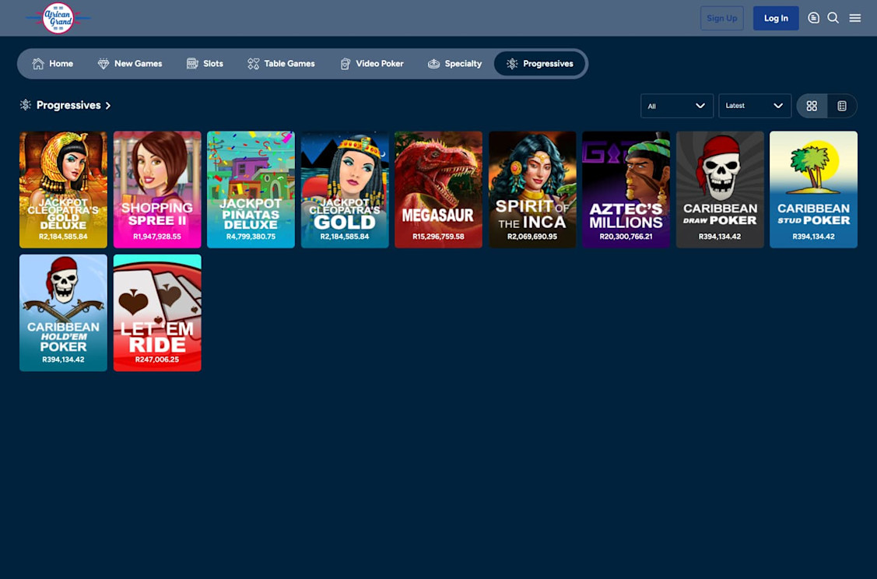
Task: Click the Progressives heading link
Action: [x=68, y=105]
